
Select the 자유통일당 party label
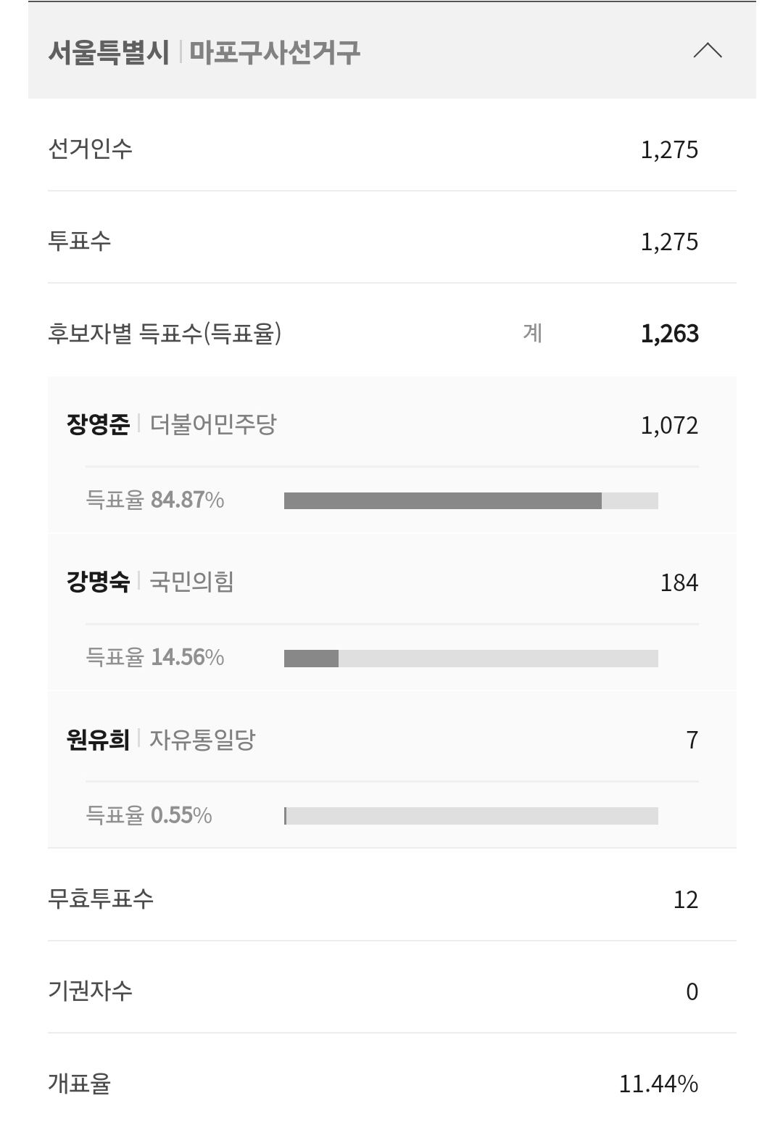click(x=202, y=740)
